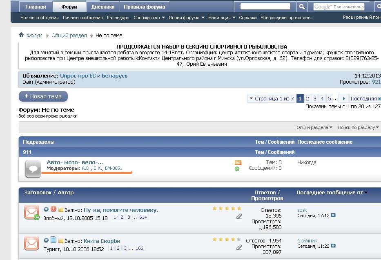The width and height of the screenshot is (381, 260).
Task: Open the RSS feed icon for Авто- мото- вело
Action: pyautogui.click(x=238, y=162)
